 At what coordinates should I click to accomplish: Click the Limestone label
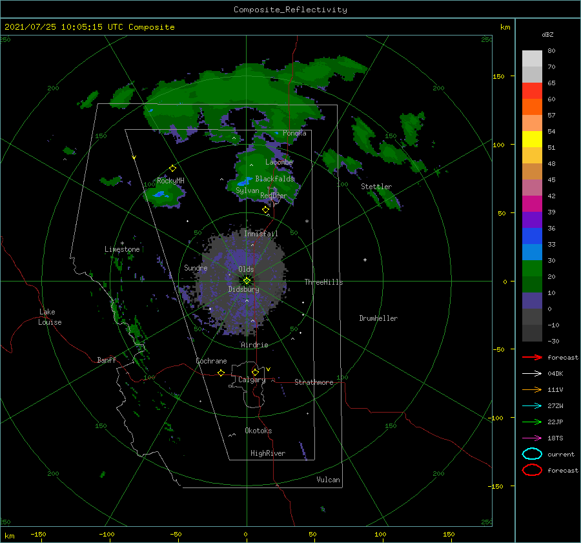pos(122,249)
